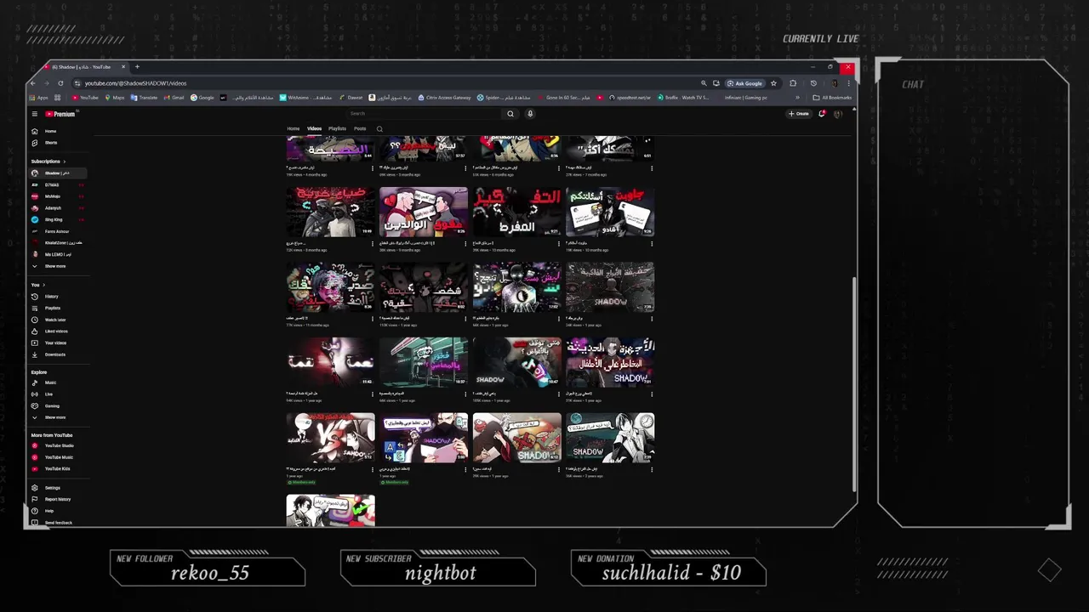The width and height of the screenshot is (1089, 612).
Task: Expand the Subscriptions section heading
Action: [48, 161]
